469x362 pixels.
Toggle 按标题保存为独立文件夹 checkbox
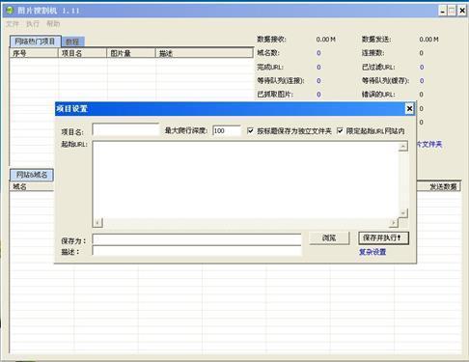tap(250, 130)
